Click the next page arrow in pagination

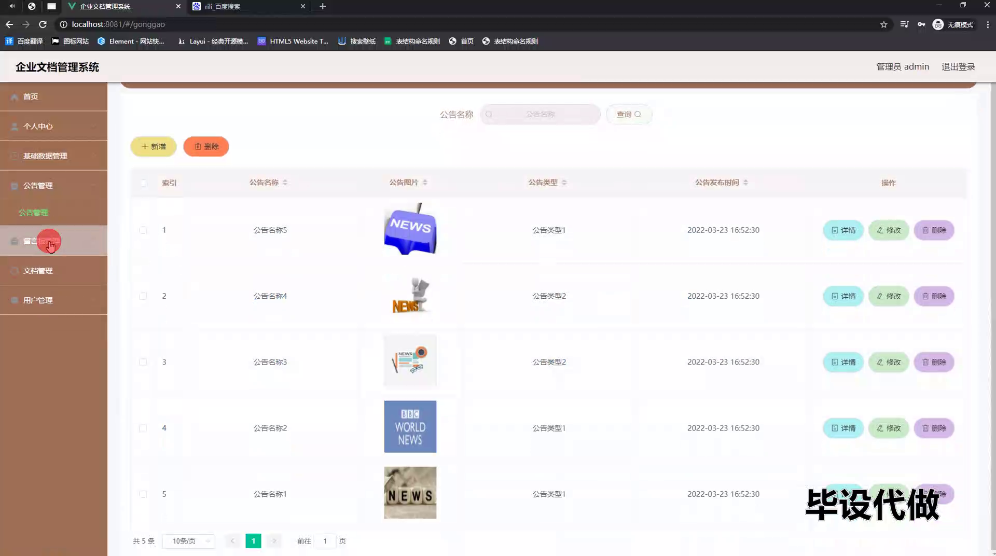click(274, 541)
